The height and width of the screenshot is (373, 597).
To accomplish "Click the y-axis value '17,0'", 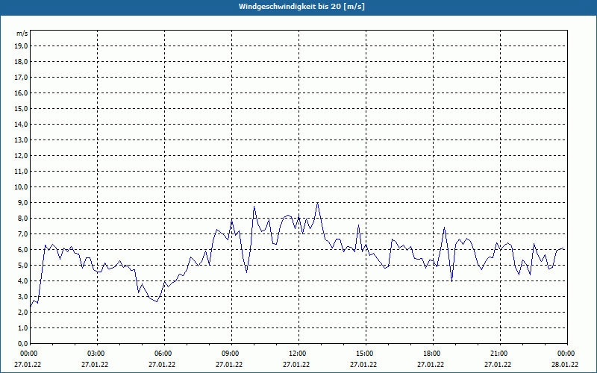I will 22,78.
